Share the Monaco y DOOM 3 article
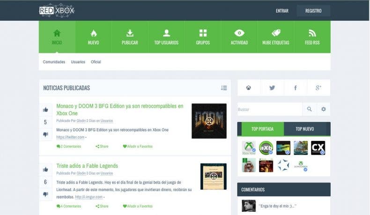Image resolution: width=370 pixels, height=215 pixels. click(102, 146)
